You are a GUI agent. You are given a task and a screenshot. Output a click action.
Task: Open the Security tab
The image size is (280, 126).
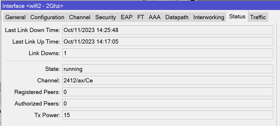105,17
